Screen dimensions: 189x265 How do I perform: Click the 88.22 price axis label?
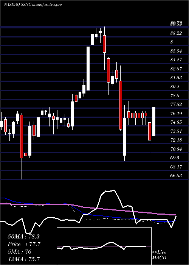tap(176, 33)
